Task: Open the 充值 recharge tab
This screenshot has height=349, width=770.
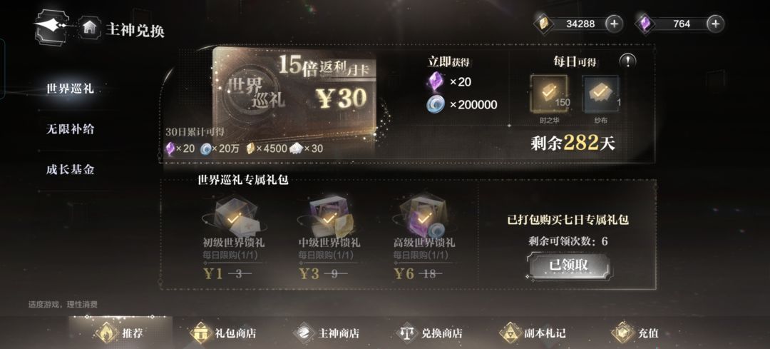Action: pyautogui.click(x=637, y=333)
